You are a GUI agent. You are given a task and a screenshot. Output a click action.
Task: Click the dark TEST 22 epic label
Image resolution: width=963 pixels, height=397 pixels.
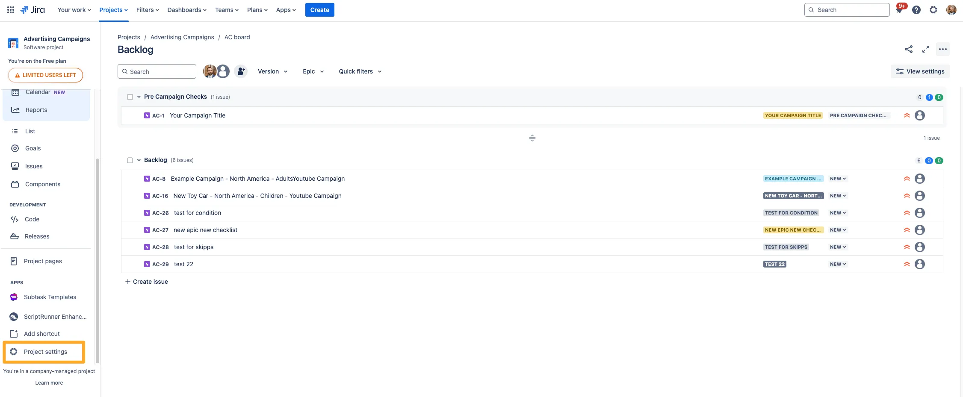tap(775, 264)
